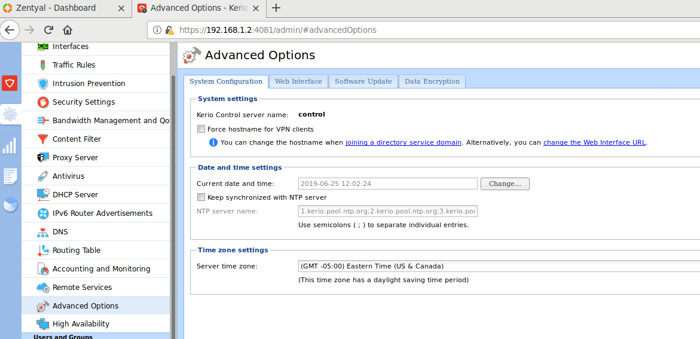
Task: Open DNS in the sidebar
Action: coord(96,232)
